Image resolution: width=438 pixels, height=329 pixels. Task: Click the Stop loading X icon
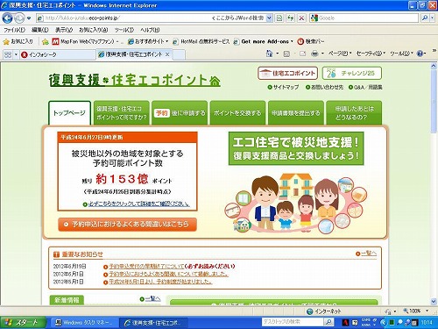tap(301, 18)
